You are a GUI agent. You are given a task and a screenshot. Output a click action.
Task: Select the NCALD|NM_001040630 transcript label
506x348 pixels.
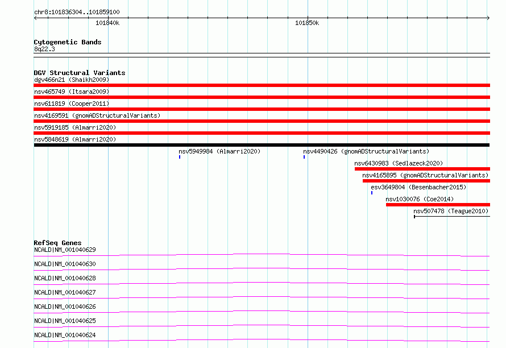point(65,264)
